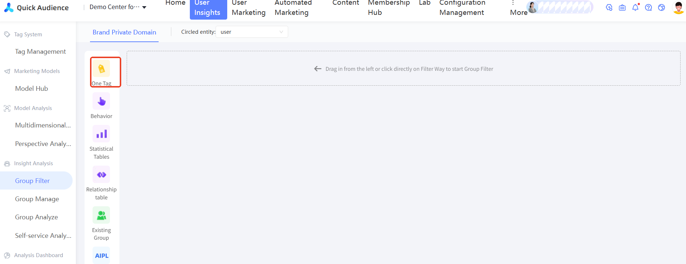Open the user avatar profile menu
The height and width of the screenshot is (264, 686).
coord(678,7)
